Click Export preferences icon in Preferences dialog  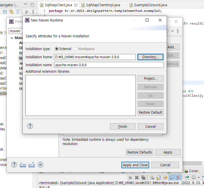click(32, 165)
